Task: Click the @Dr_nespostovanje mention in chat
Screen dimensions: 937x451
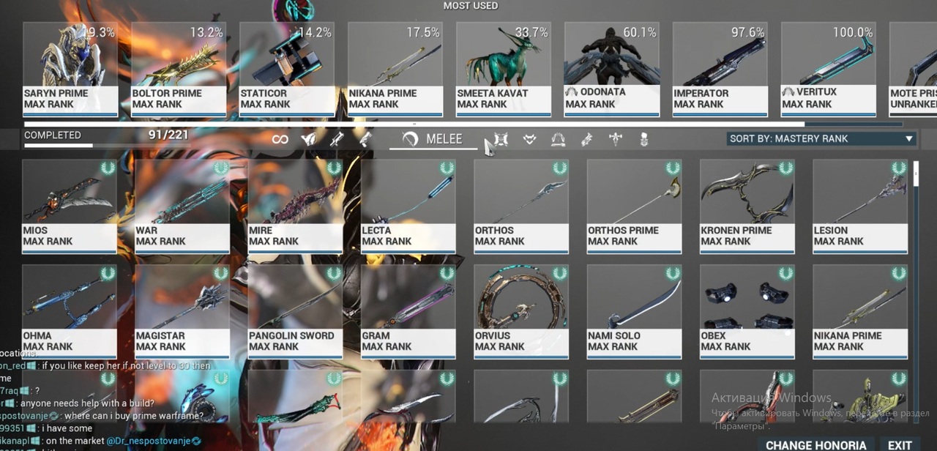Action: [x=149, y=441]
